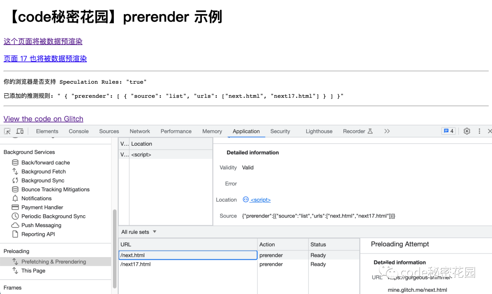Open the Background Fetch panel
The height and width of the screenshot is (294, 492).
click(43, 172)
